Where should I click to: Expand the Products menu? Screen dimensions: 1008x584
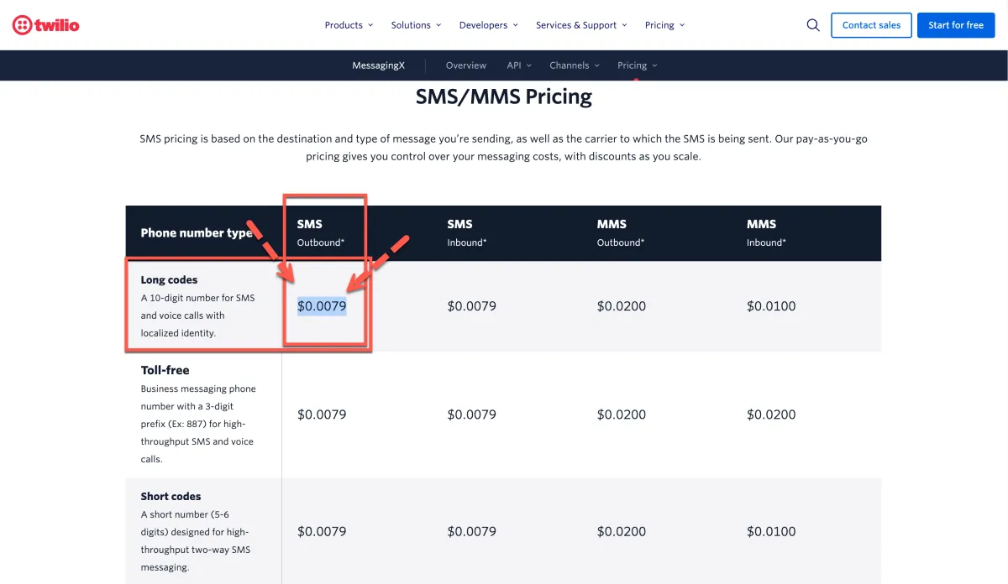pos(349,25)
